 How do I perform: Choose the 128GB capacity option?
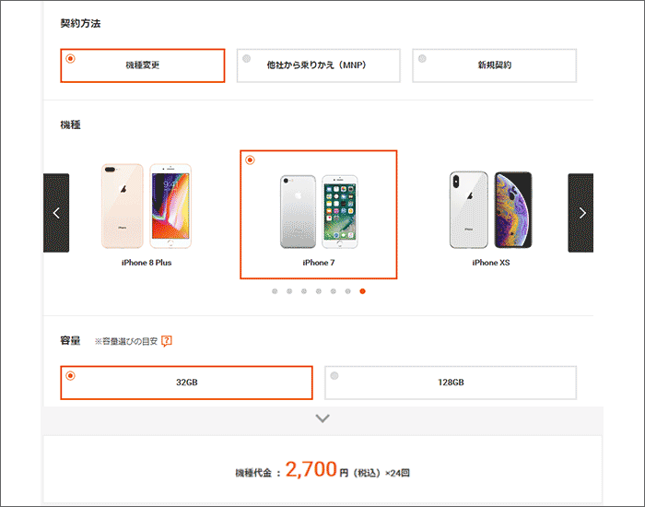pyautogui.click(x=451, y=383)
